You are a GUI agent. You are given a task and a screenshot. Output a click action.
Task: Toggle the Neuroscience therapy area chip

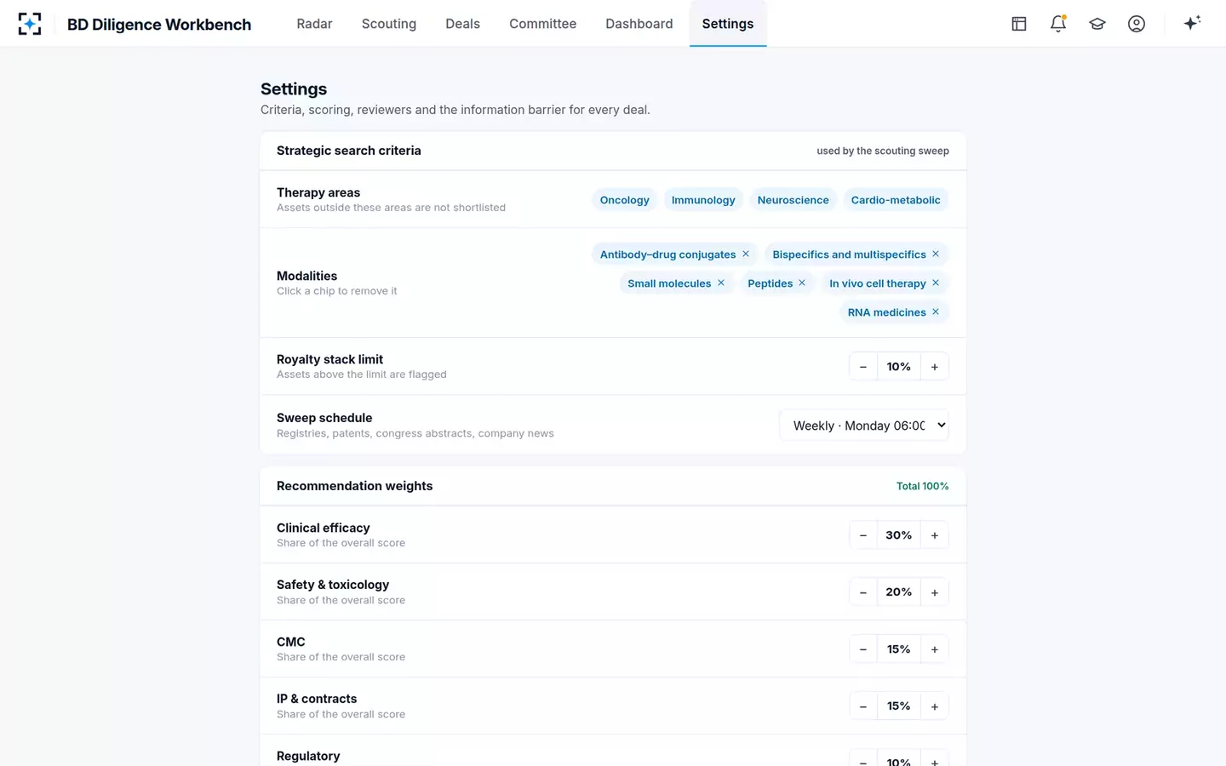point(793,200)
